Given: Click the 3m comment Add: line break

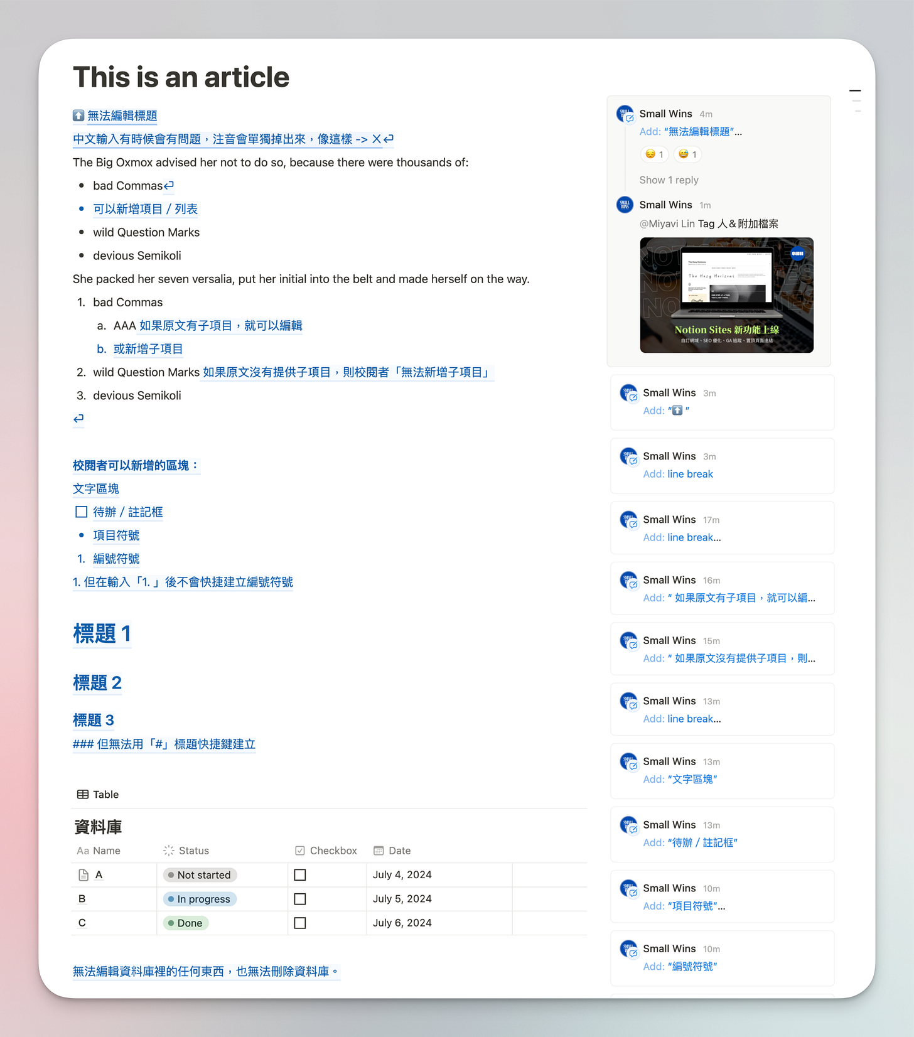Looking at the screenshot, I should tap(722, 466).
